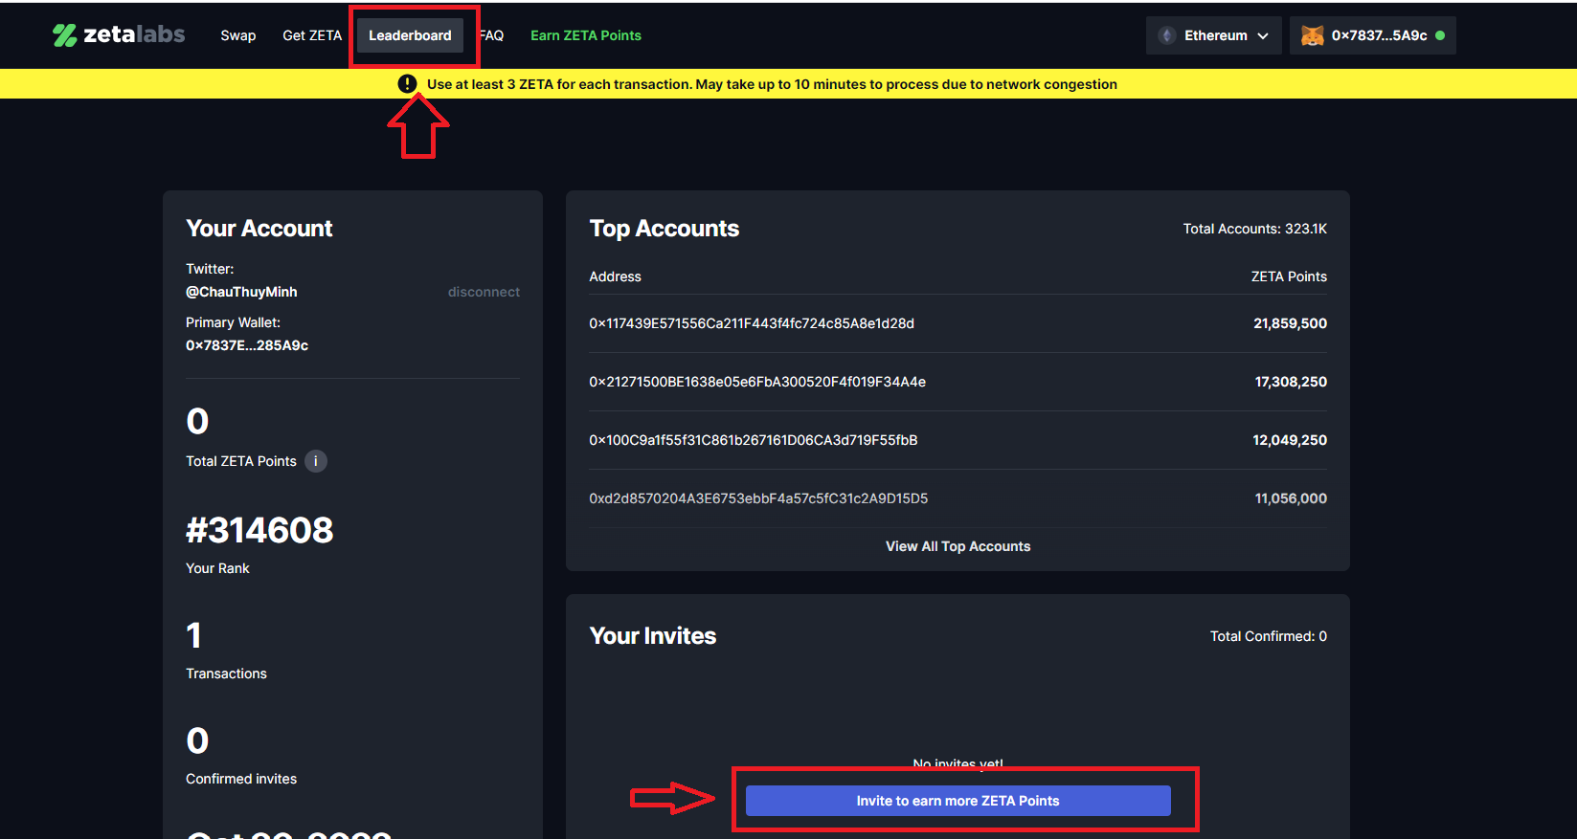Click address starting 0x21271500BE

coord(757,382)
